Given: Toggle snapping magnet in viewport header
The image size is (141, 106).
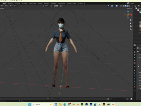Looking at the screenshot, I should click(x=55, y=6).
